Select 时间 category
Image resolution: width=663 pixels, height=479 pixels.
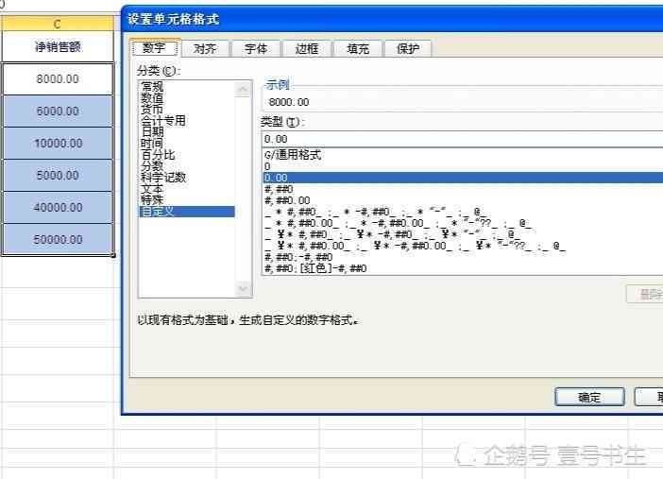point(152,144)
